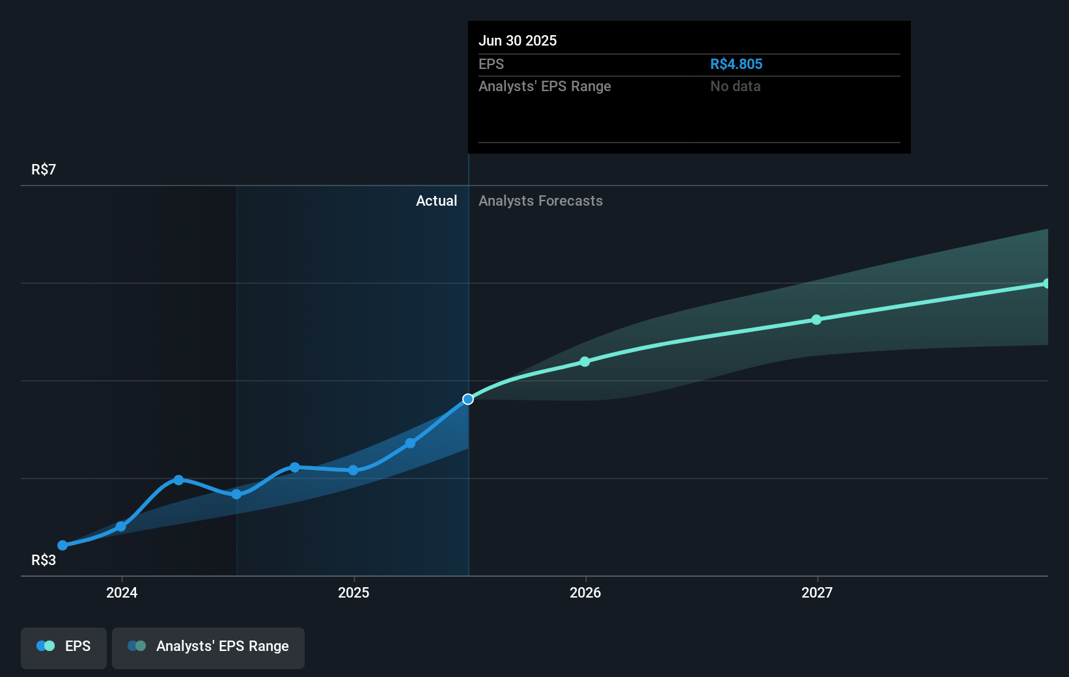This screenshot has width=1069, height=677.
Task: Select the final forecast point at chart's right edge
Action: pos(1046,284)
